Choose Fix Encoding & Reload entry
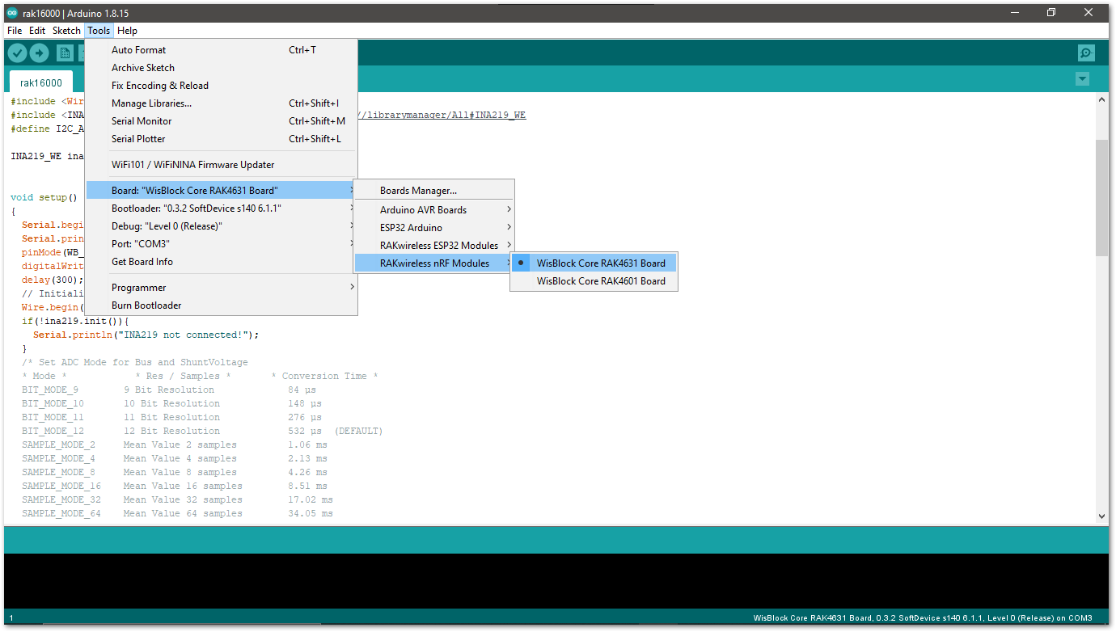The height and width of the screenshot is (632, 1116). (x=221, y=85)
